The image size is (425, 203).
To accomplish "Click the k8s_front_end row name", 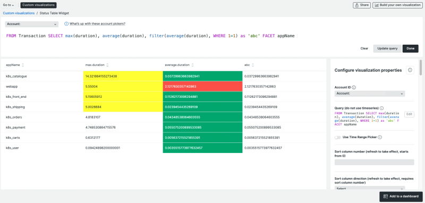I will coord(16,97).
